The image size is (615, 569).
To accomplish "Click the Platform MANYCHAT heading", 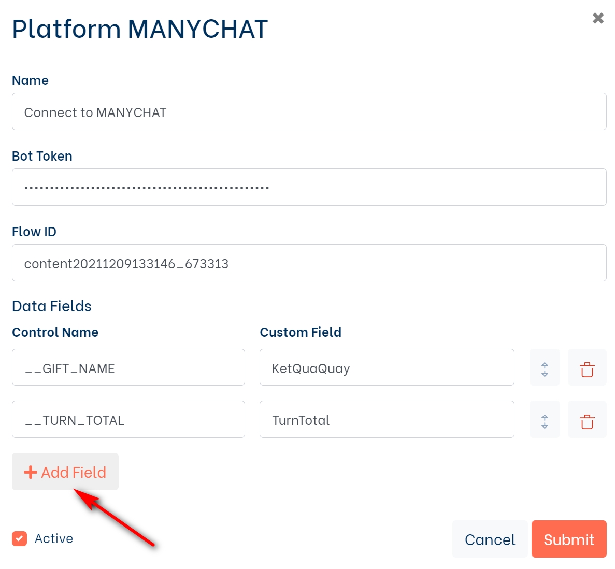I will point(140,29).
